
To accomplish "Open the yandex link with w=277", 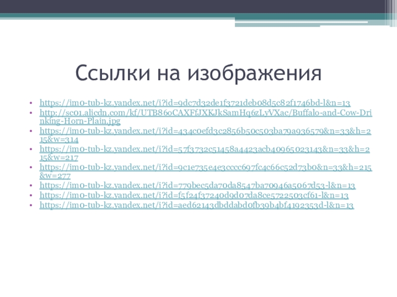I will (x=205, y=171).
